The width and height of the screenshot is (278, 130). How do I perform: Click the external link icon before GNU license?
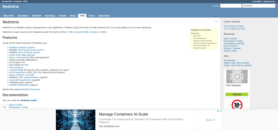(68, 32)
